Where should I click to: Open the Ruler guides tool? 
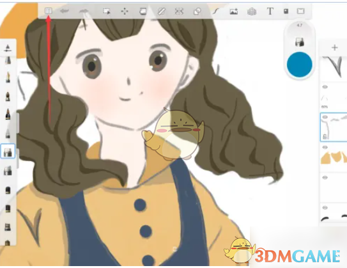[162, 11]
